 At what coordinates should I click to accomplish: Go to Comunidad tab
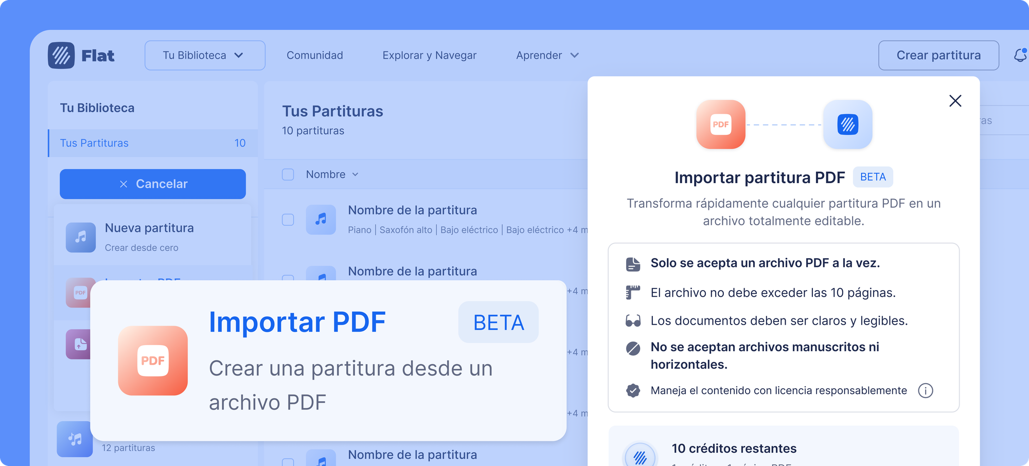pos(315,56)
